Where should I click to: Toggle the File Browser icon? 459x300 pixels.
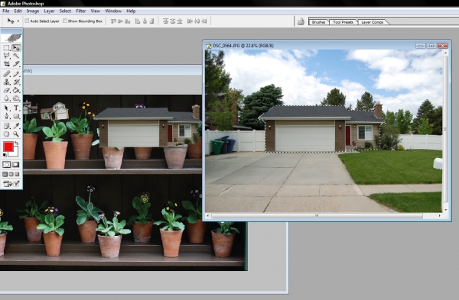(x=301, y=21)
